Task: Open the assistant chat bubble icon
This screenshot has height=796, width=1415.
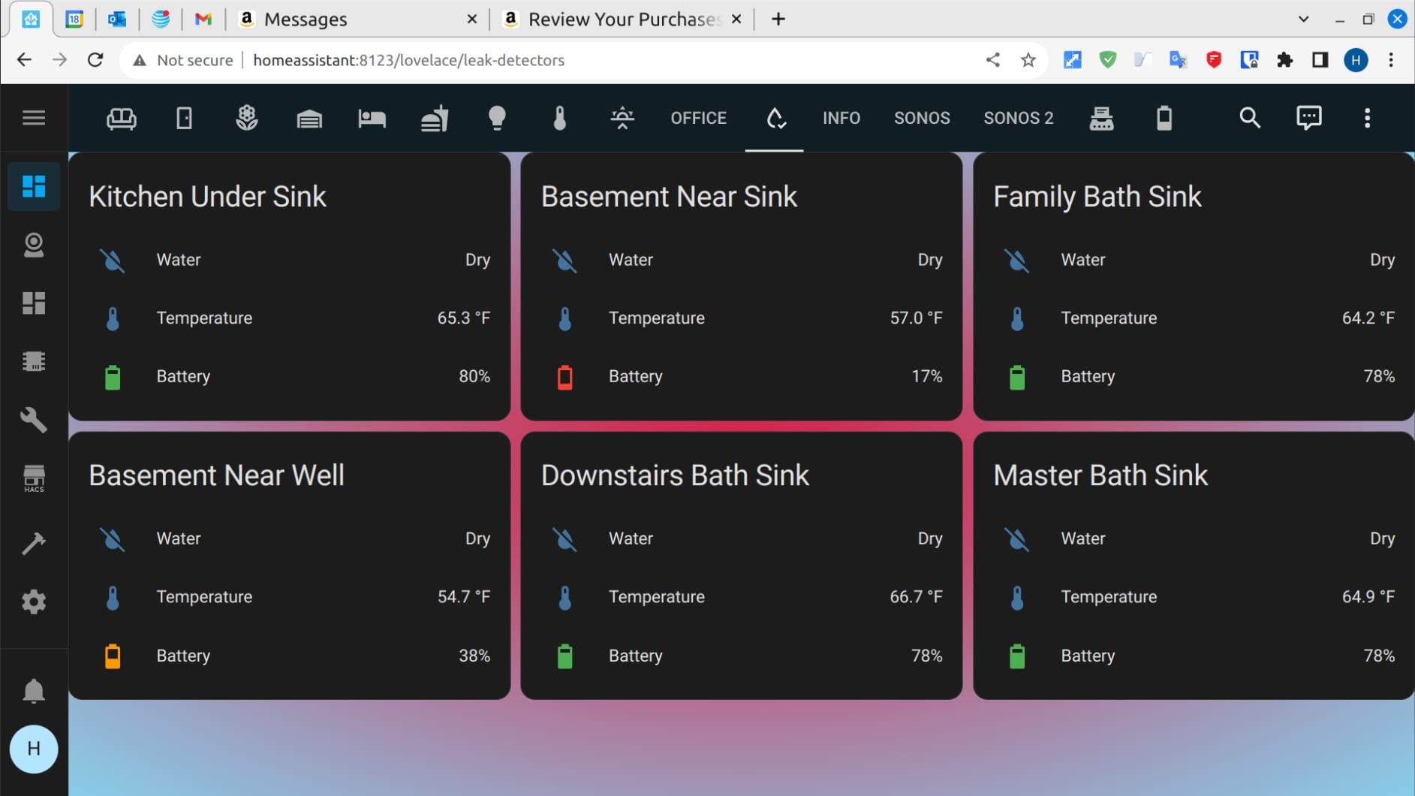Action: (x=1308, y=118)
